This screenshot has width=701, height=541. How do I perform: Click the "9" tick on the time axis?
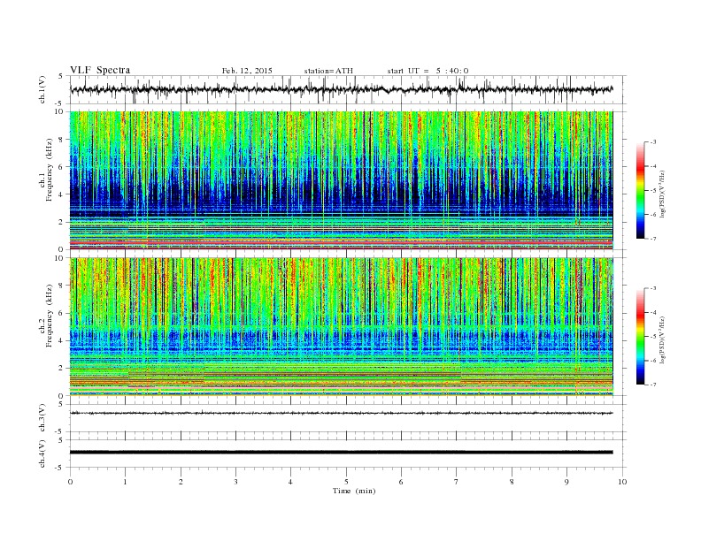(566, 482)
